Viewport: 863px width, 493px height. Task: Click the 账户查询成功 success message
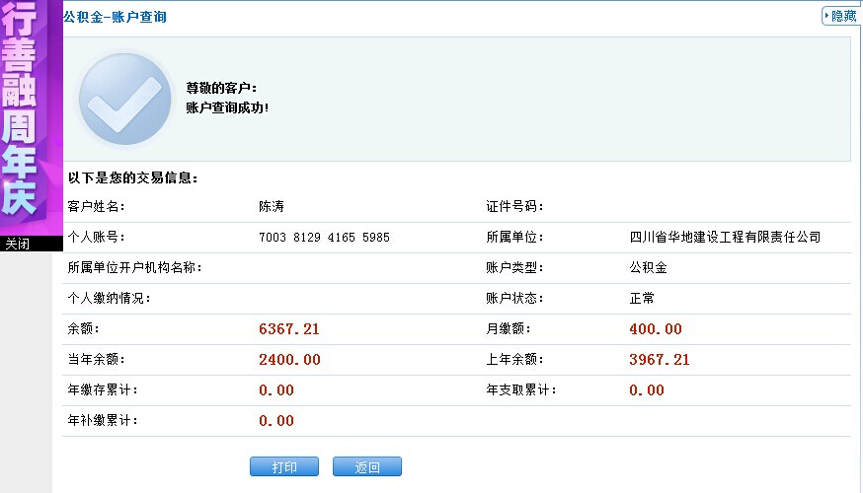click(227, 106)
